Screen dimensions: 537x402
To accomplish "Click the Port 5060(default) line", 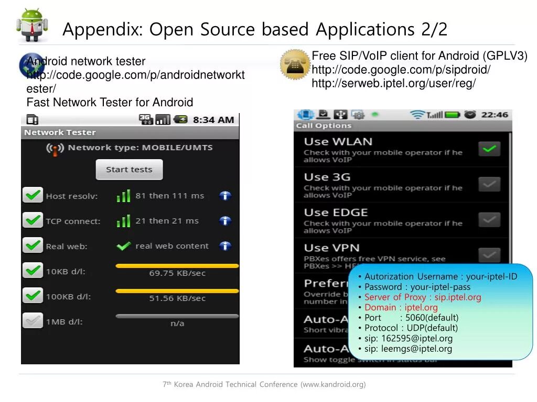I will 411,318.
